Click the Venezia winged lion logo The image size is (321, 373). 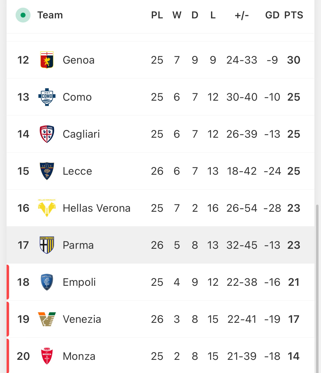click(x=47, y=319)
